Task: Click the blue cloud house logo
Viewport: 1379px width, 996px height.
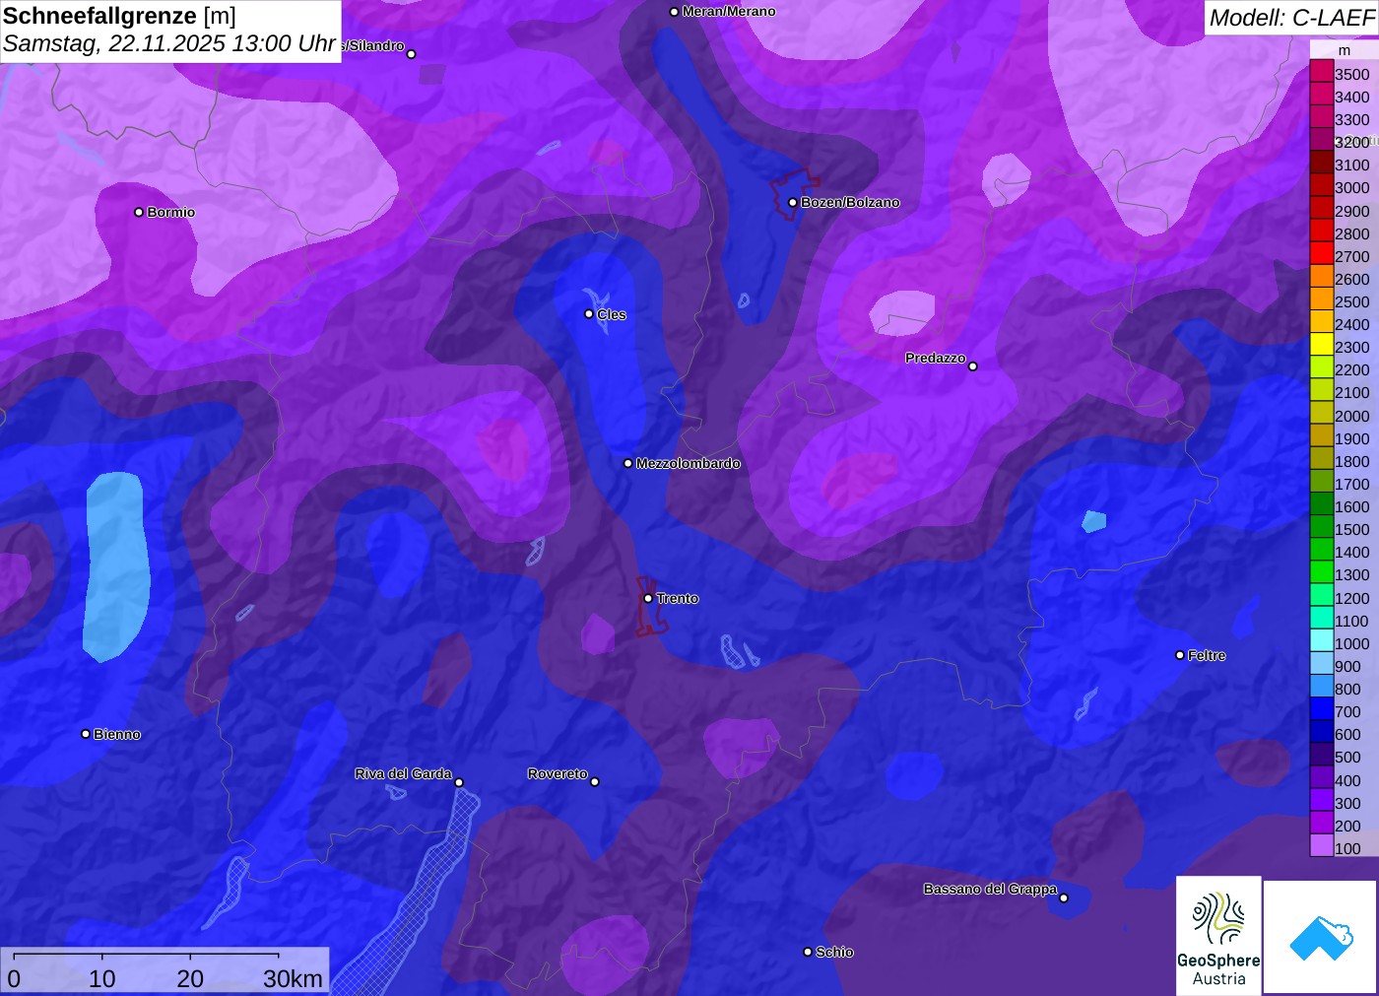Action: point(1321,937)
